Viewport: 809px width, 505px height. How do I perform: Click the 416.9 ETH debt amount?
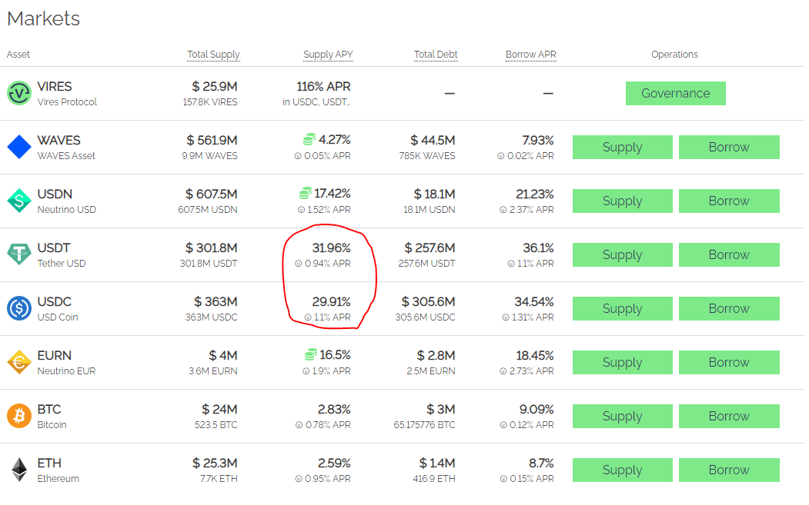pos(434,479)
